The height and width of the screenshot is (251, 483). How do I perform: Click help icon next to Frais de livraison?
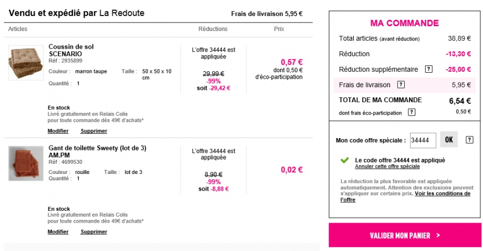pyautogui.click(x=400, y=85)
